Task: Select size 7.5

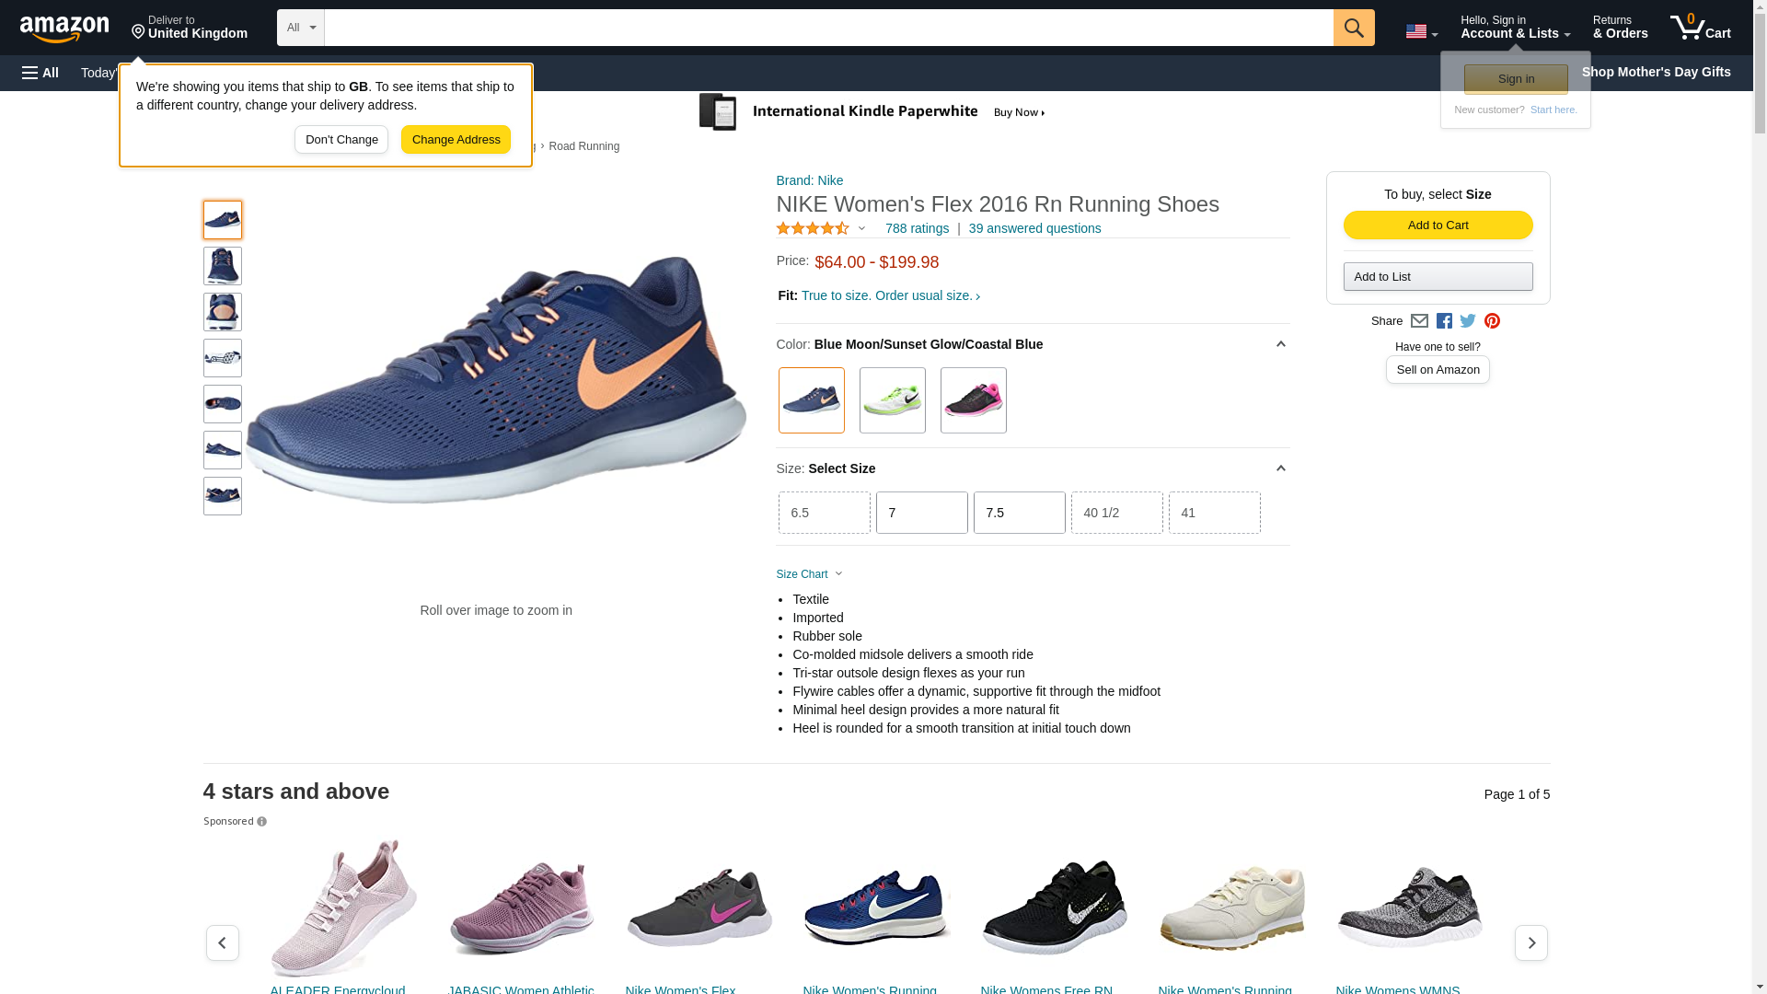Action: click(x=1019, y=513)
